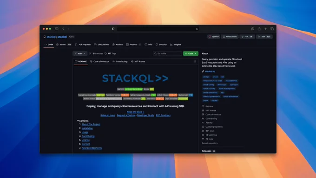Open Safari downloads icon
316x178 pixels.
click(252, 29)
